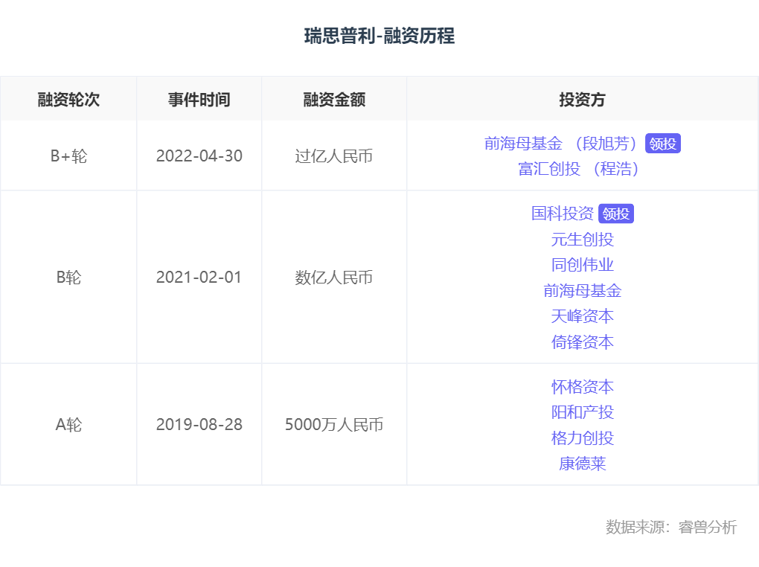This screenshot has height=567, width=759.
Task: Click the B轮 round cell
Action: [68, 277]
